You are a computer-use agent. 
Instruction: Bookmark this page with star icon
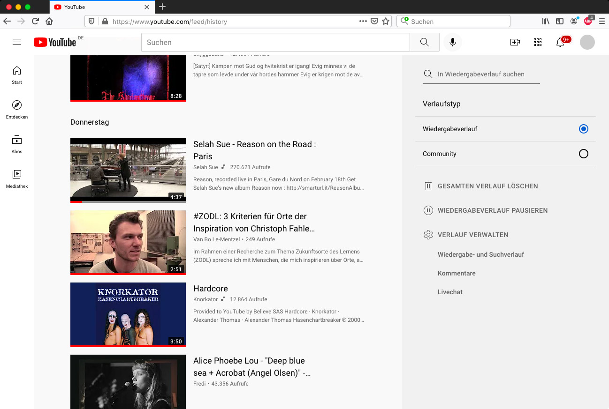(x=386, y=21)
